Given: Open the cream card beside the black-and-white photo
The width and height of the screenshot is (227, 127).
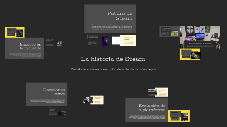Looking at the screenshot, I should click(97, 100).
